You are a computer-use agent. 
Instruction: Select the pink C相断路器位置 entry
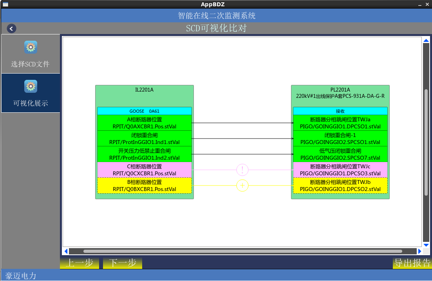(145, 170)
